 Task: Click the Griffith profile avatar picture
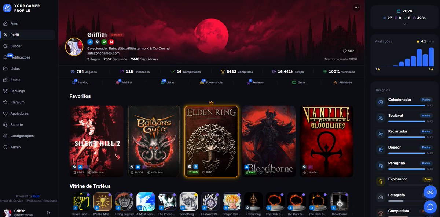point(74,47)
